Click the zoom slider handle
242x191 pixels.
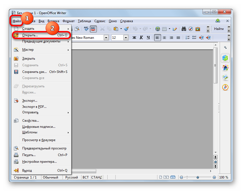tap(198, 177)
